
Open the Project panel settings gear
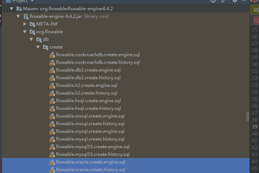click(235, 1)
